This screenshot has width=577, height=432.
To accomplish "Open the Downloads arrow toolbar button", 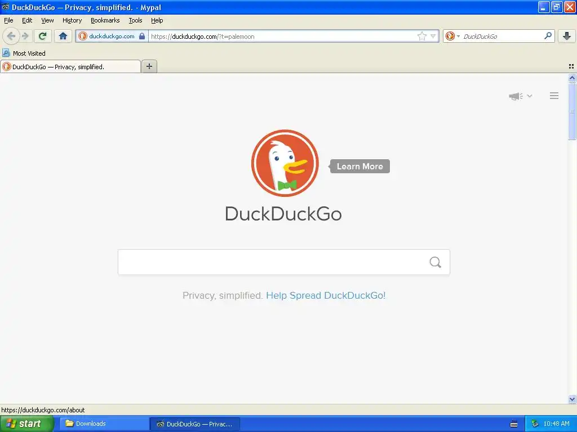I will pos(567,36).
